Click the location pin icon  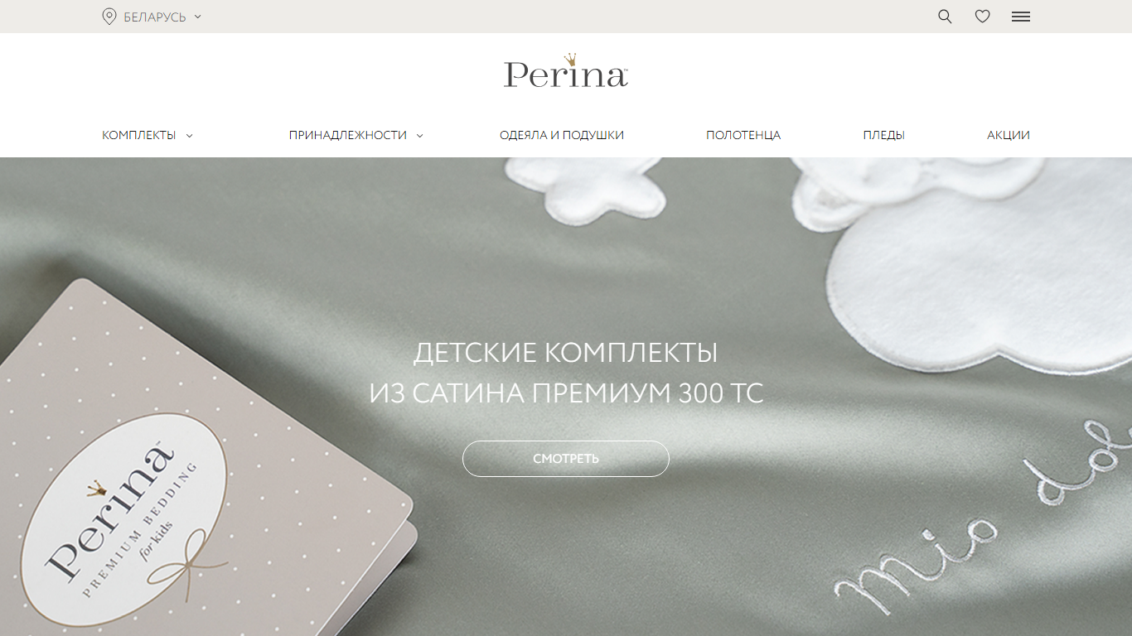coord(109,17)
